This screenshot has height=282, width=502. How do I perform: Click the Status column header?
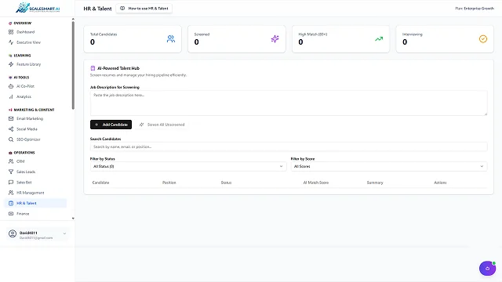pyautogui.click(x=226, y=183)
